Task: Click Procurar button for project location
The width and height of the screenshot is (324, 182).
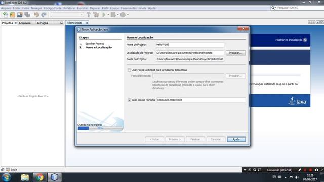Action: coord(235,53)
